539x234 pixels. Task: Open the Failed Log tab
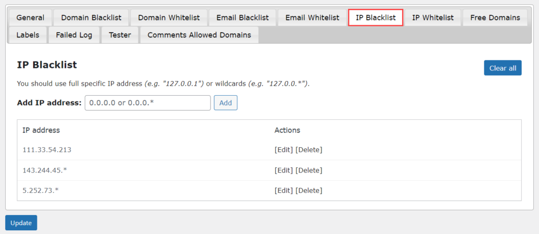tap(74, 35)
